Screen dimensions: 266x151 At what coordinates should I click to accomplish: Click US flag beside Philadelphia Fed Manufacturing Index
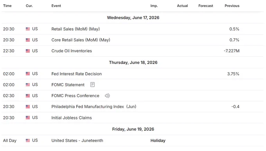point(28,107)
